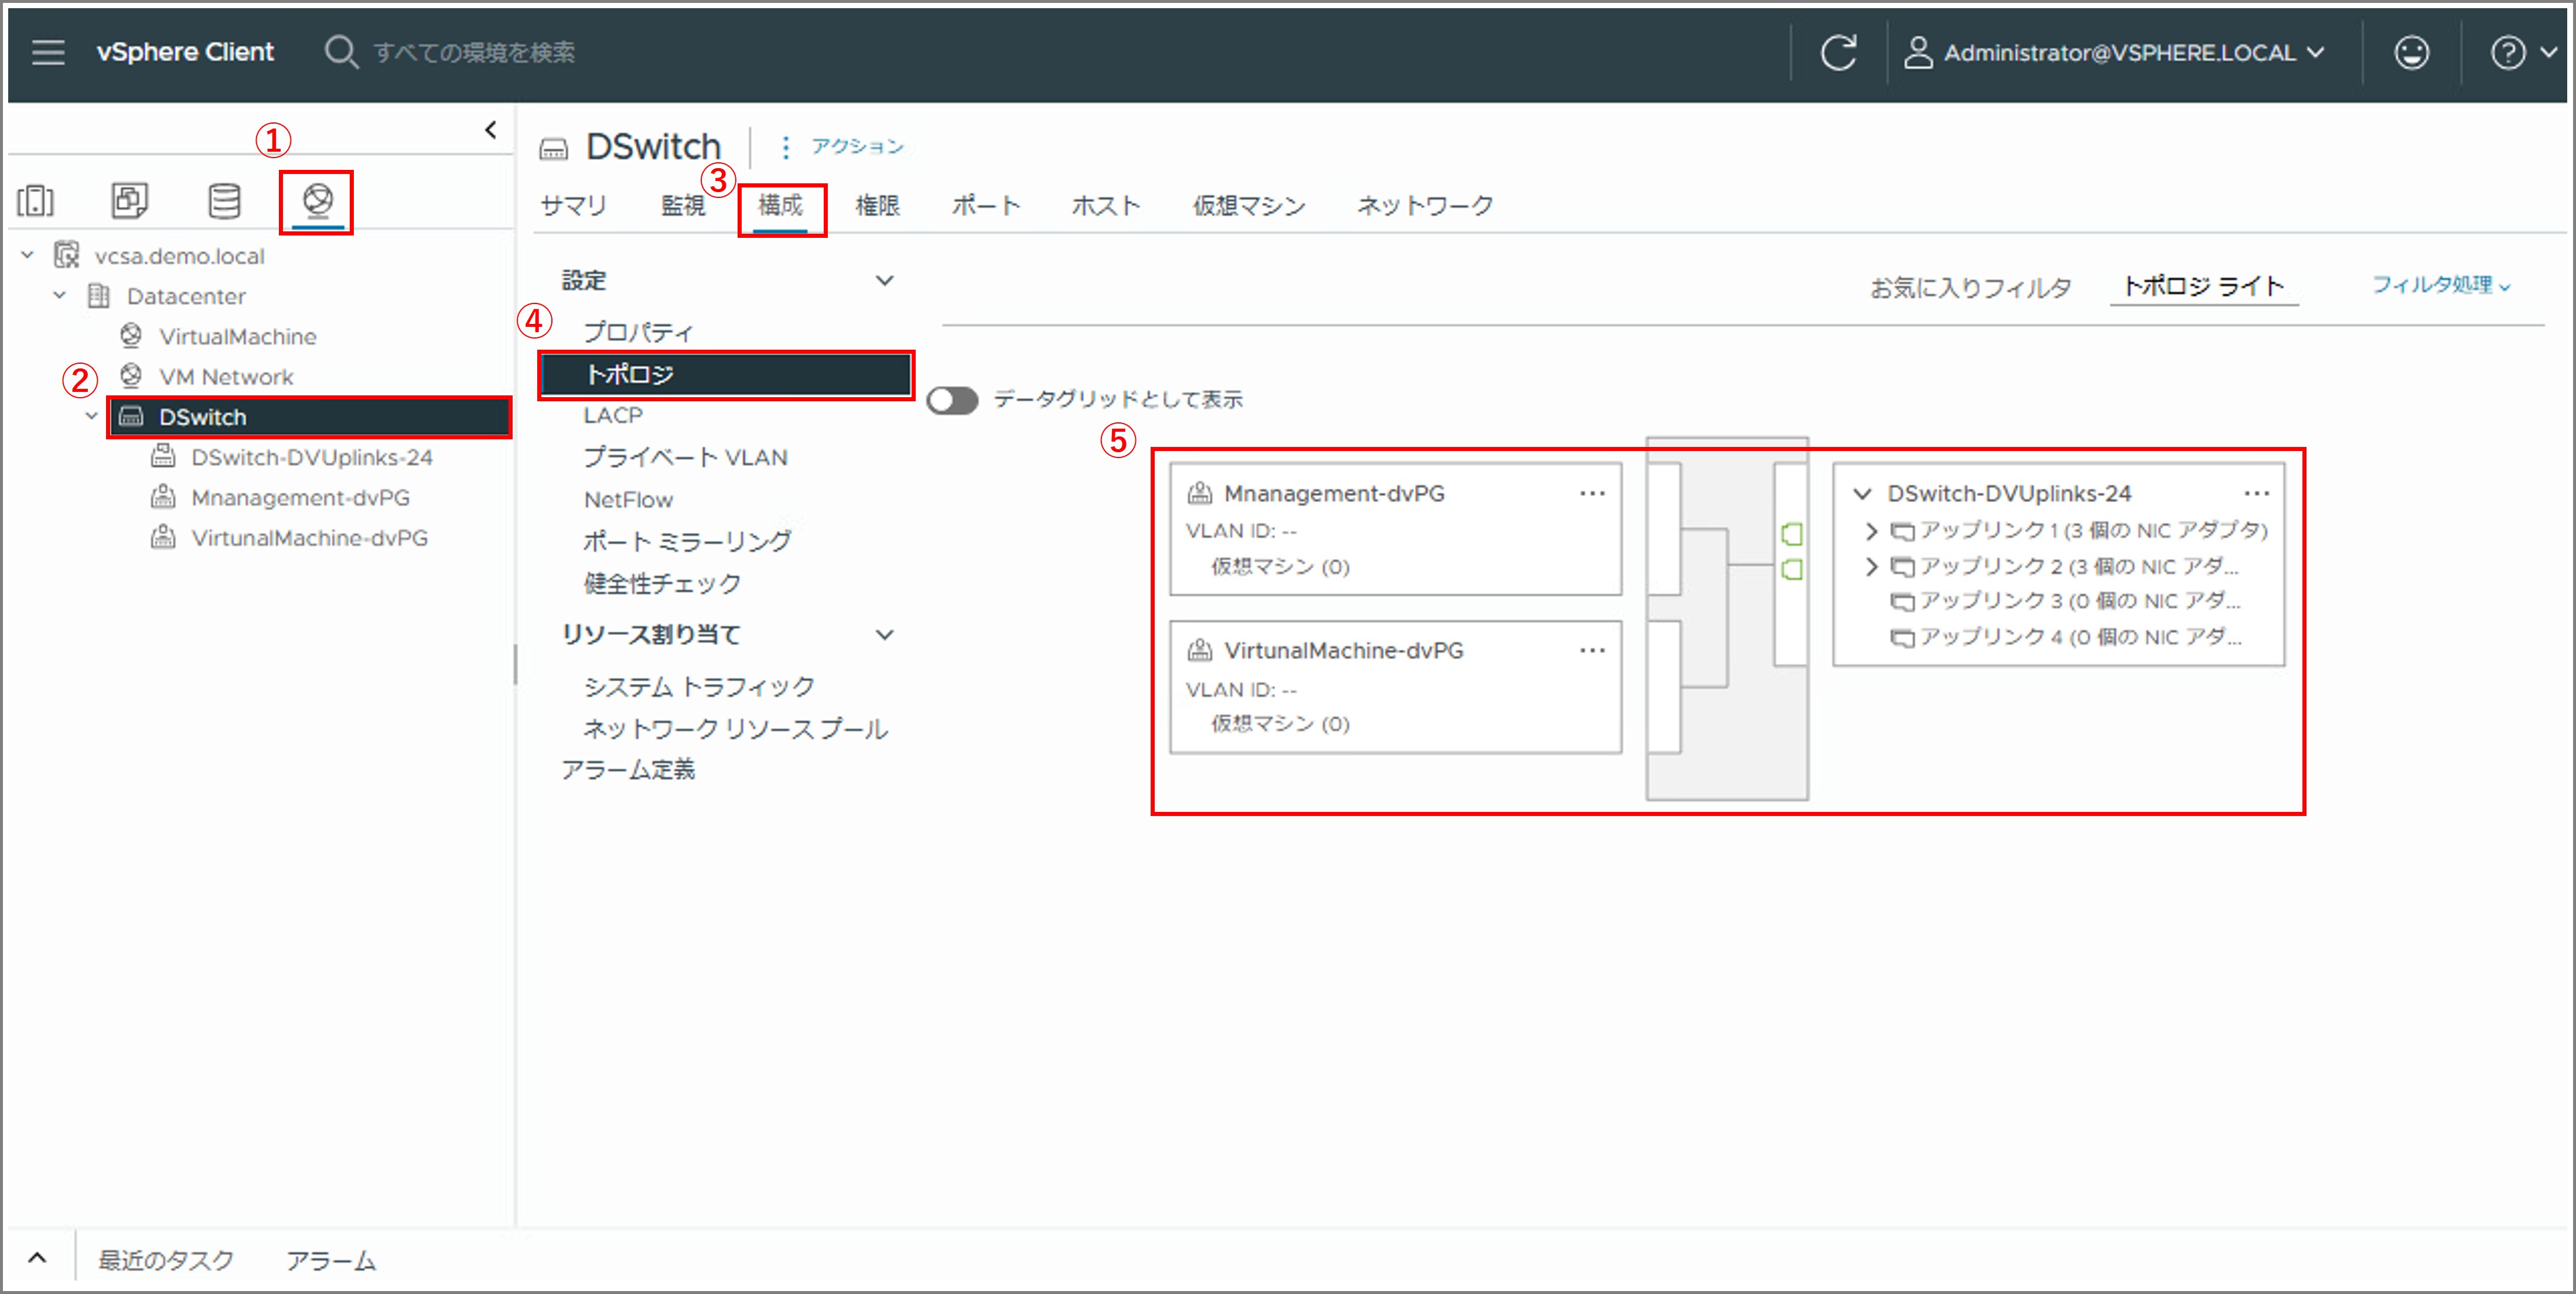Collapse the 設定 section

click(x=884, y=281)
